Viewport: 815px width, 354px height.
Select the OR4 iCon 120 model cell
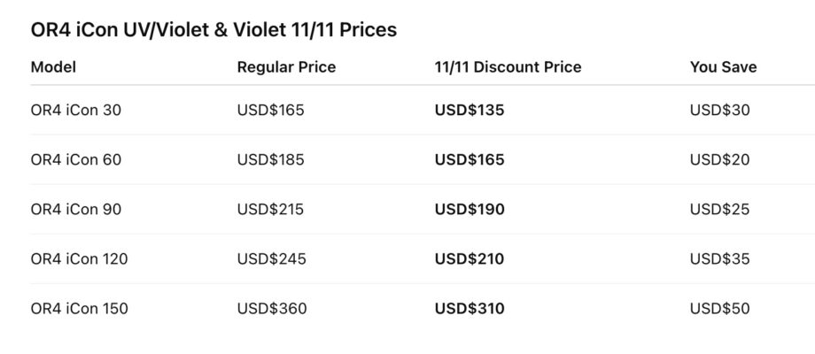coord(79,259)
